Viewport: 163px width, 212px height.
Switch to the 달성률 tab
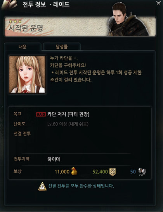tap(62, 47)
